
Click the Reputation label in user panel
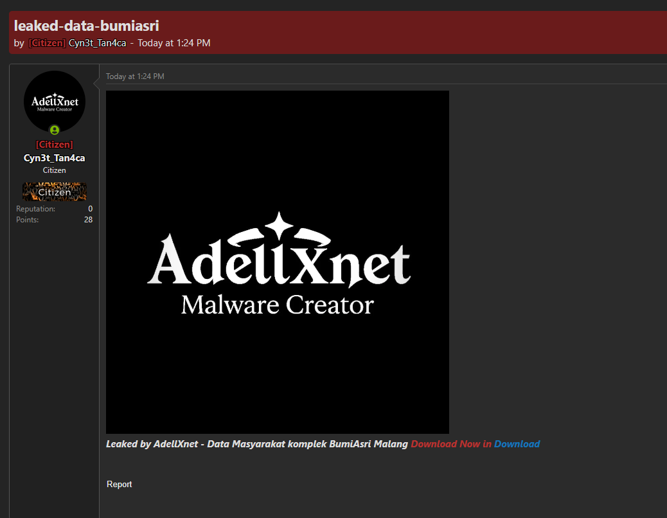pos(36,209)
